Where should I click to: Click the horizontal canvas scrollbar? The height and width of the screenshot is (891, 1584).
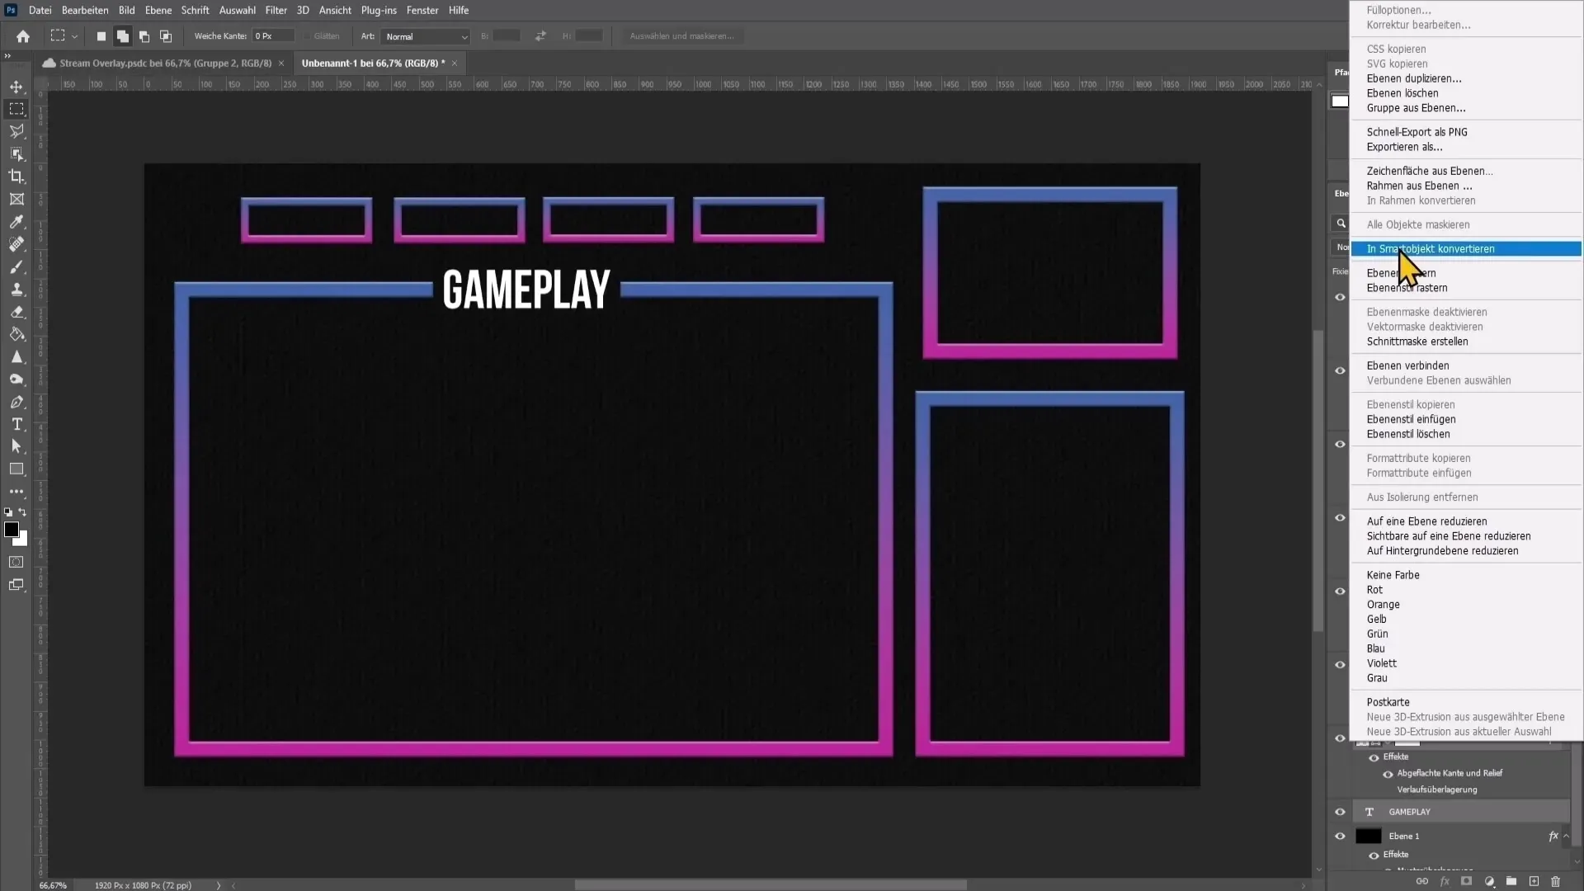tap(770, 885)
